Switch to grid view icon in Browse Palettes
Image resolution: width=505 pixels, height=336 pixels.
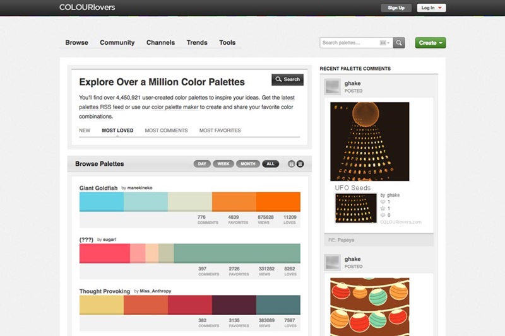(x=291, y=164)
